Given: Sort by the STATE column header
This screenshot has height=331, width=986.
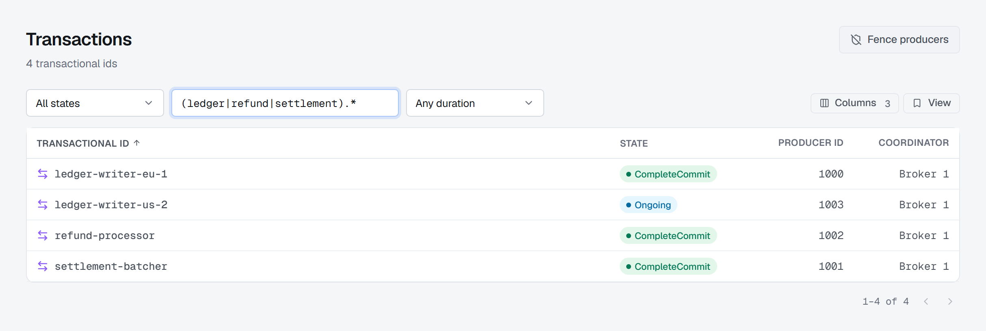Looking at the screenshot, I should pyautogui.click(x=634, y=143).
